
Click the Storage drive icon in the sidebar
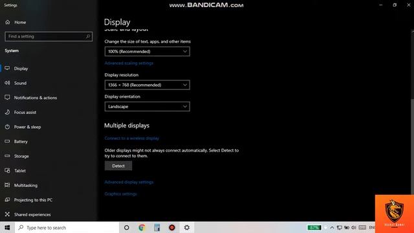coord(7,156)
